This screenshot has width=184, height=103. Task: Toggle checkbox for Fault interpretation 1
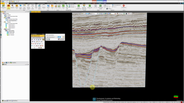click(8, 21)
